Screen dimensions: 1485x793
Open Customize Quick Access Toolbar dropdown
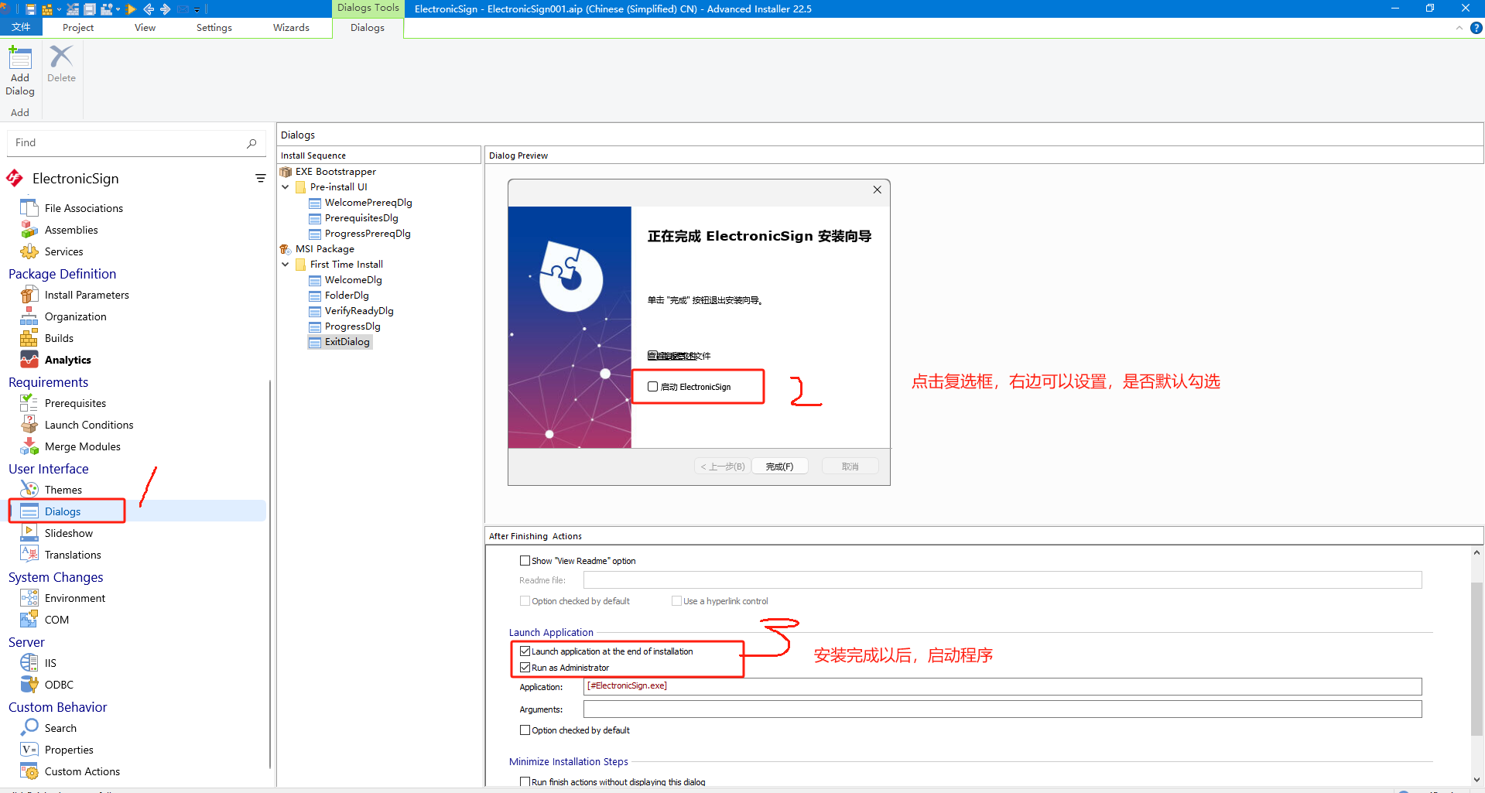(x=197, y=9)
